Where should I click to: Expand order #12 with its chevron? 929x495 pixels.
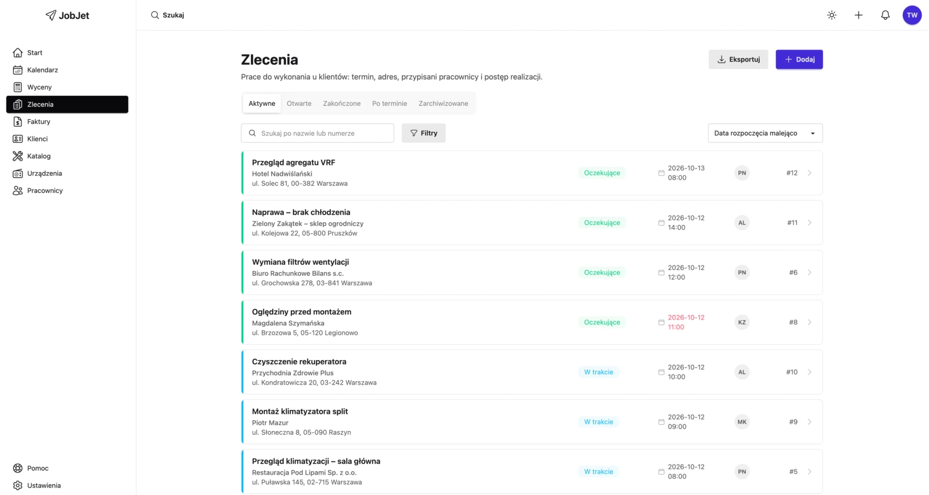click(809, 173)
